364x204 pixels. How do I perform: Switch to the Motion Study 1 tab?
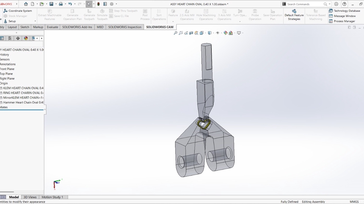(52, 197)
